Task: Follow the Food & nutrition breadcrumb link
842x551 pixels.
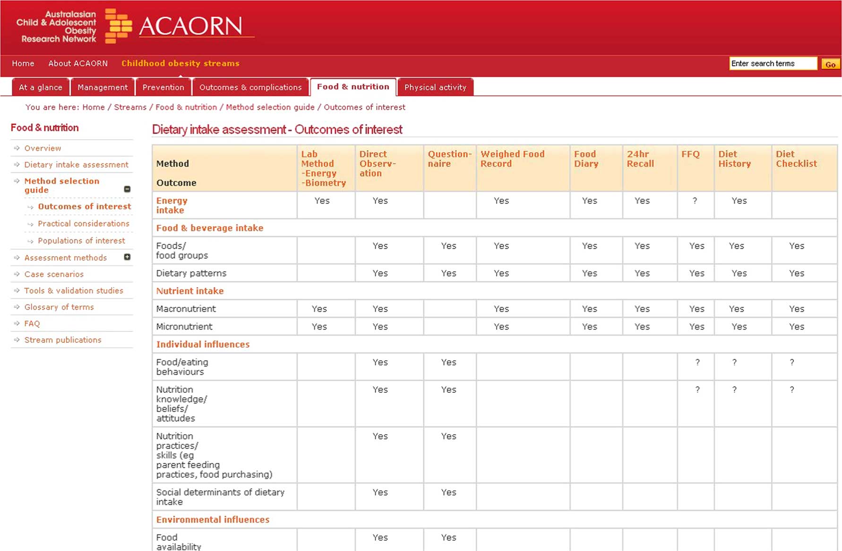Action: click(186, 107)
